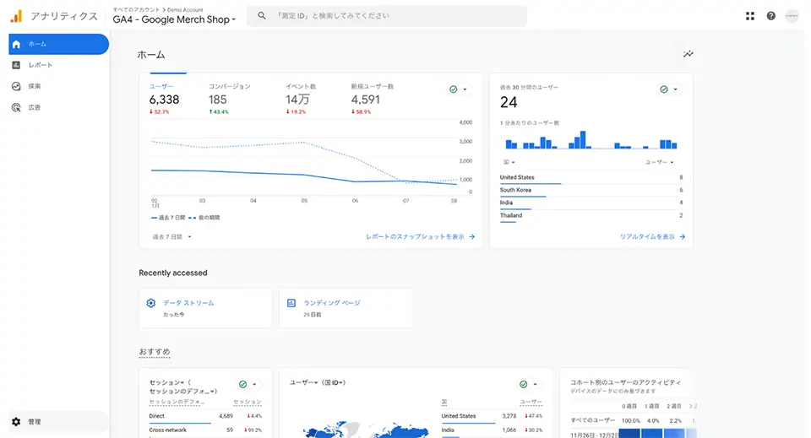Click the landing page report icon
Image resolution: width=811 pixels, height=438 pixels.
tap(291, 303)
